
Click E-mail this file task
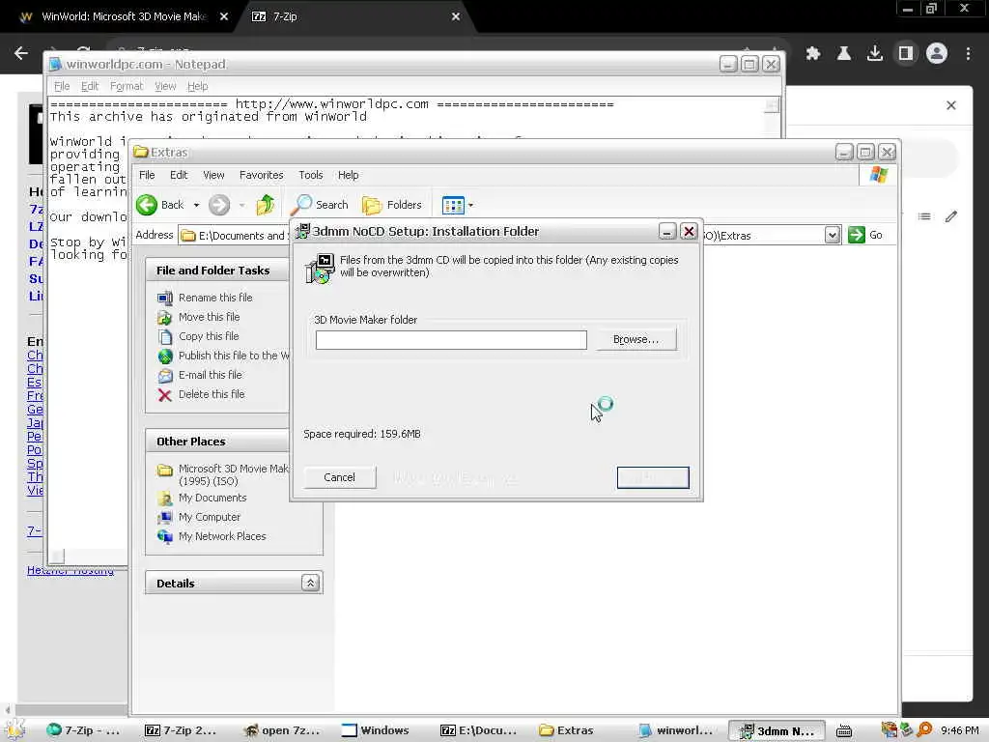click(x=210, y=375)
